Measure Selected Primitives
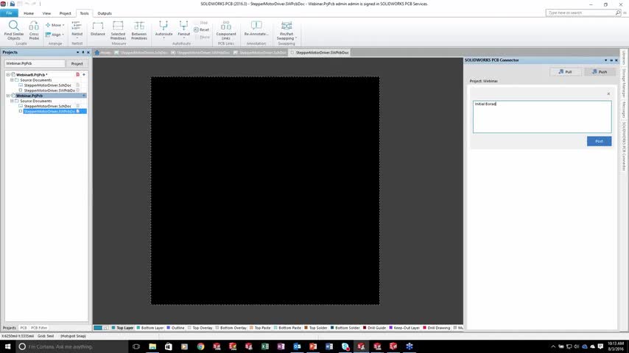The image size is (629, 353). (118, 30)
